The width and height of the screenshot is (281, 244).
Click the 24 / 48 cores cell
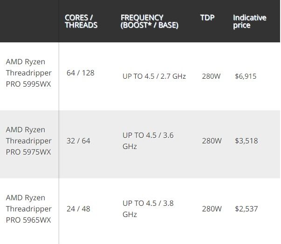click(78, 209)
